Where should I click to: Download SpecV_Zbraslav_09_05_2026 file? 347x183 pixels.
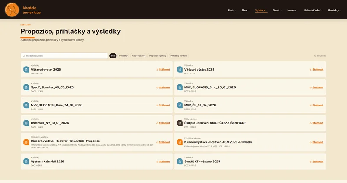163,87
